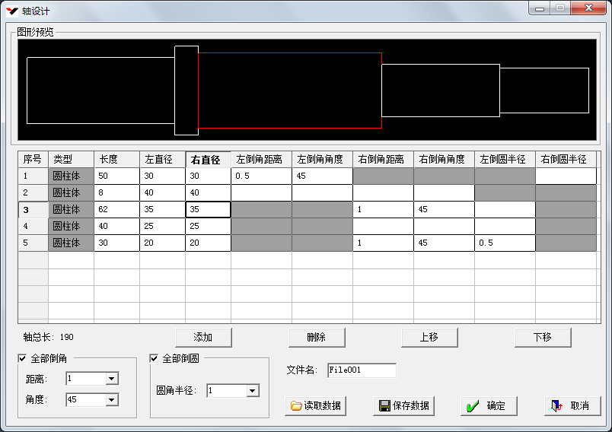The width and height of the screenshot is (612, 432).
Task: Move the row up with 上移
Action: coord(429,337)
